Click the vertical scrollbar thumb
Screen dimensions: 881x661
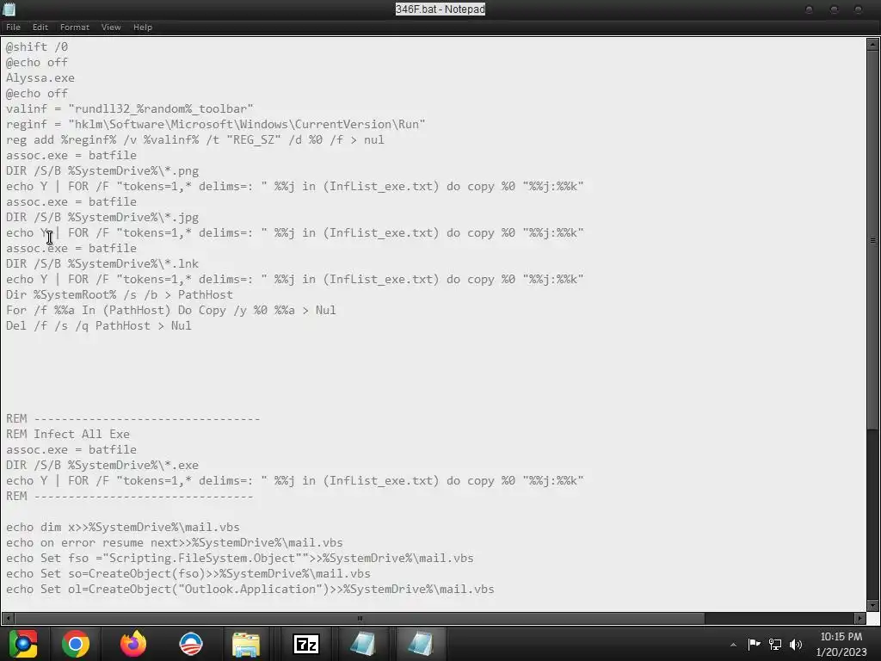pyautogui.click(x=872, y=240)
